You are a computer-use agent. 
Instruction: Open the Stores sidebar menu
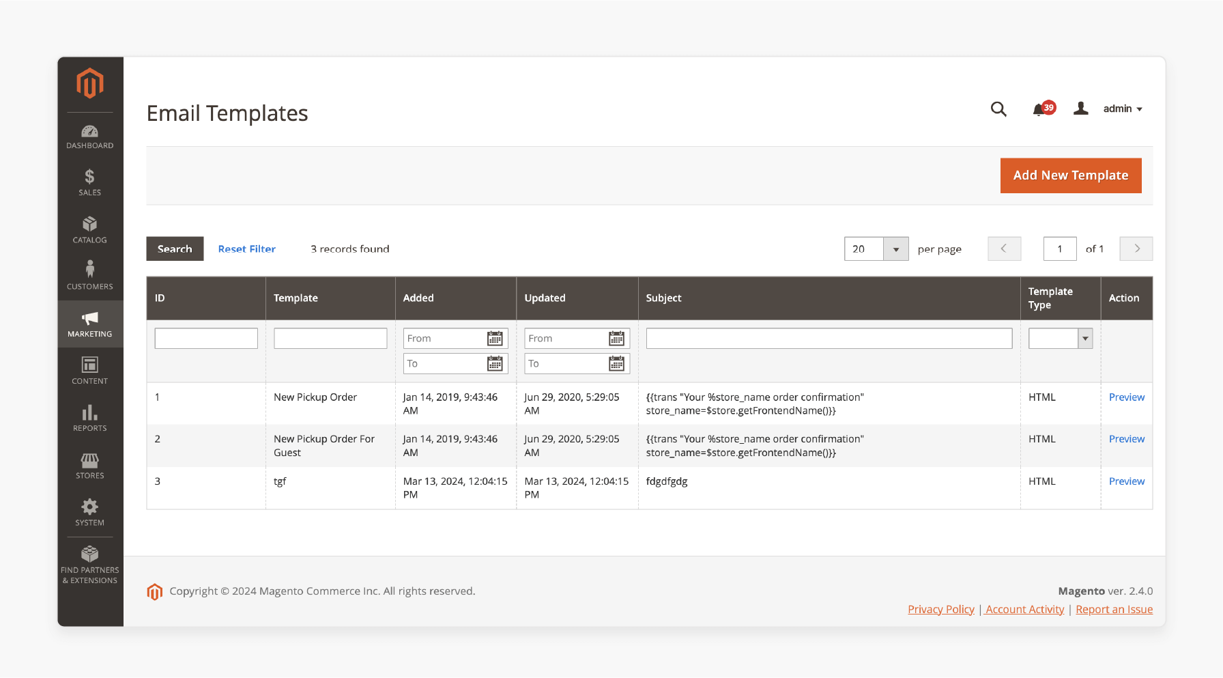click(90, 466)
